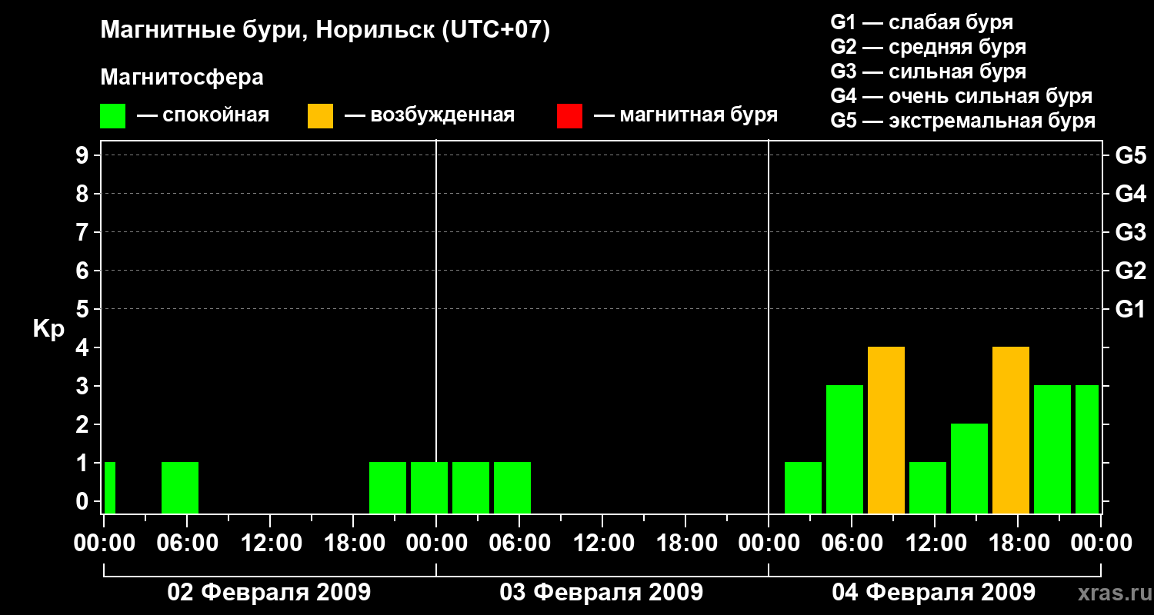This screenshot has height=615, width=1154.
Task: Click the Kp axis value 5
Action: pyautogui.click(x=84, y=309)
